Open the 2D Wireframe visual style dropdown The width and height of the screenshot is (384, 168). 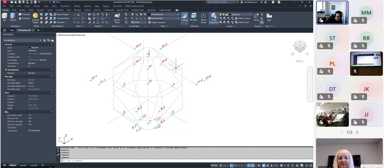click(163, 14)
